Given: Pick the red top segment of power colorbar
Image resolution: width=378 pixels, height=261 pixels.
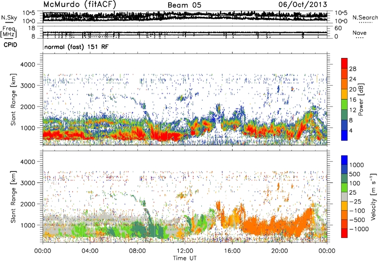Looking at the screenshot, I should click(x=344, y=64).
